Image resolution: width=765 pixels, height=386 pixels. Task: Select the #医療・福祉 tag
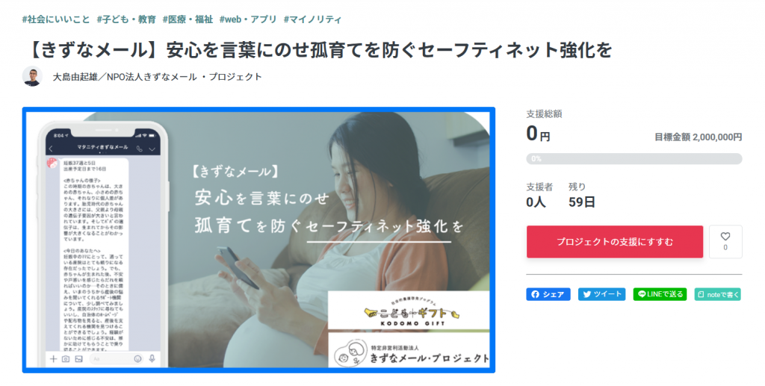coord(188,19)
